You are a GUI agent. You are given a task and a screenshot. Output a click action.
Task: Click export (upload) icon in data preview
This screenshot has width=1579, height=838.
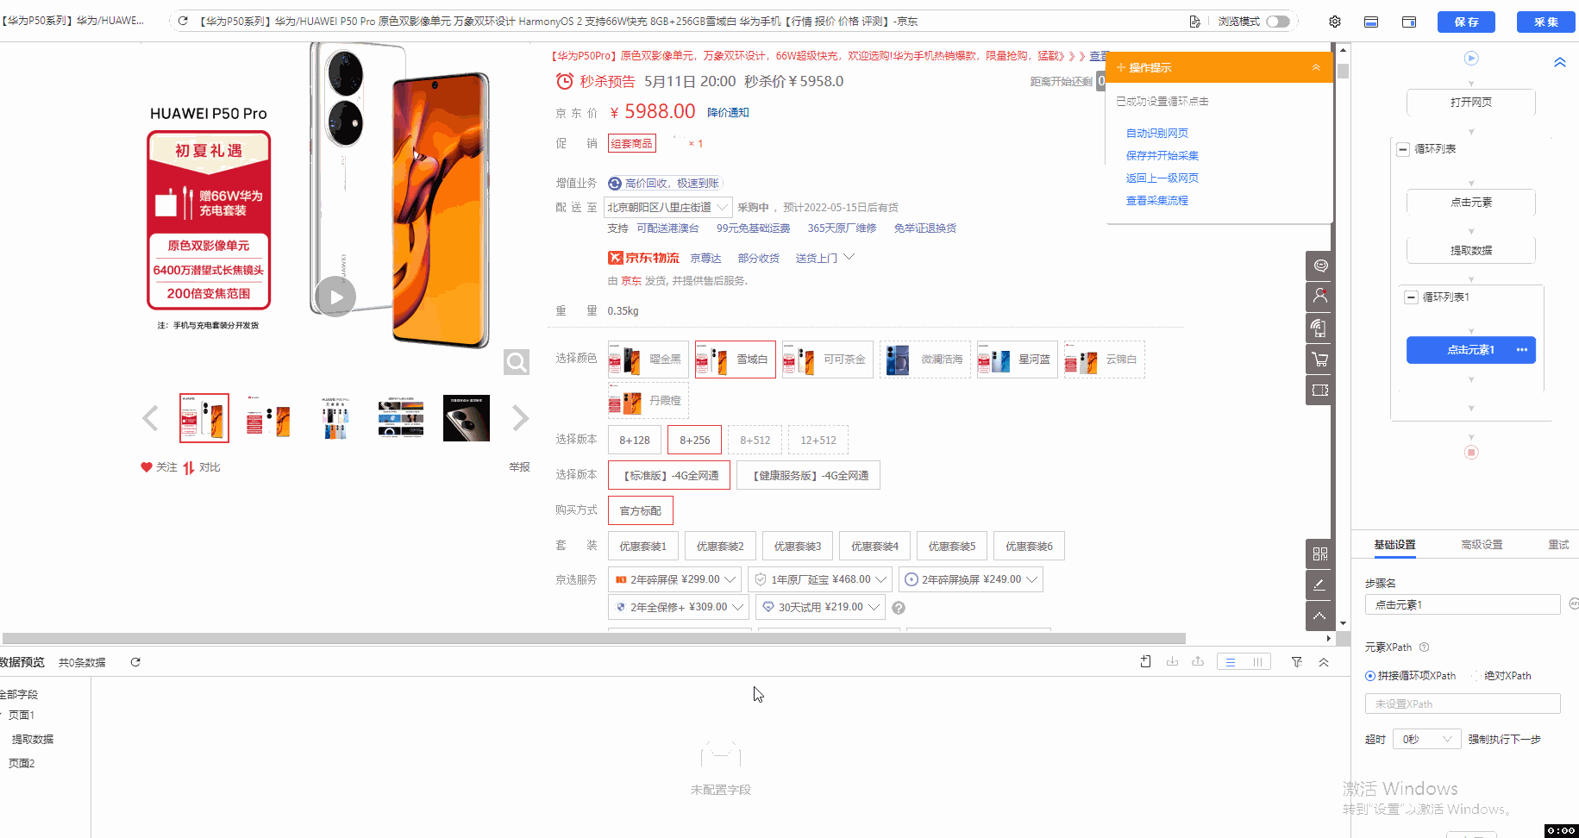coord(1198,661)
